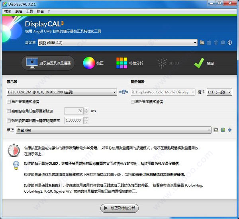Click the 3D LUT sparkle icon
The height and width of the screenshot is (219, 239).
coord(162,63)
